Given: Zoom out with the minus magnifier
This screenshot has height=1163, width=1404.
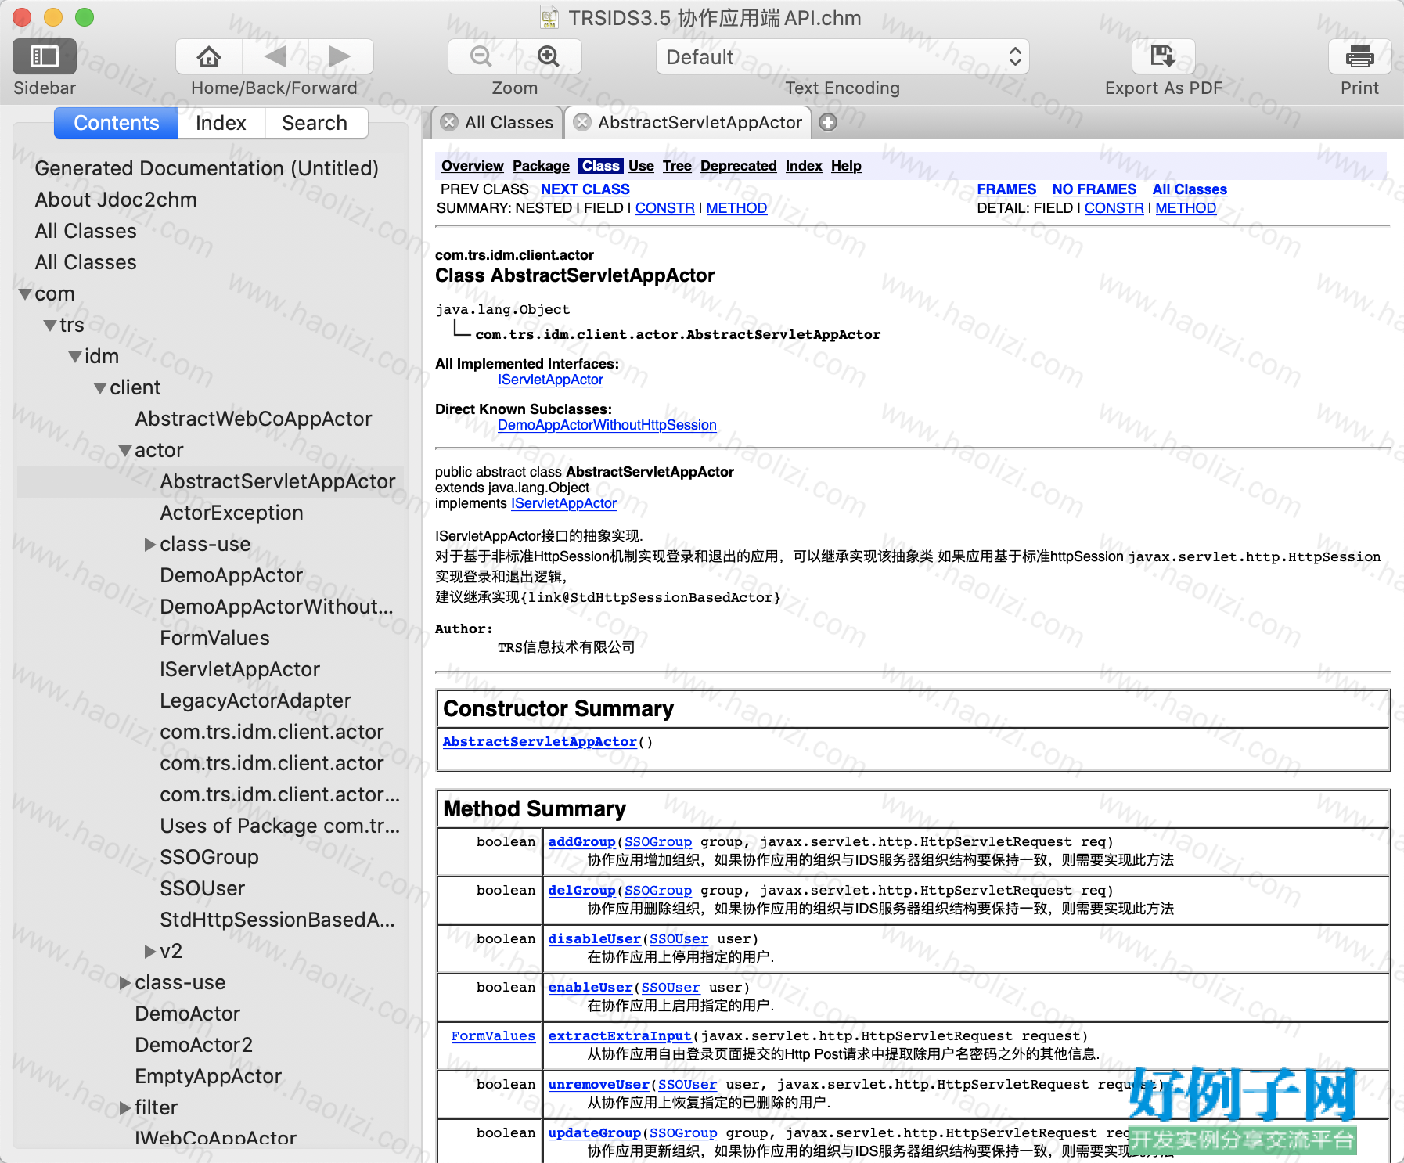Looking at the screenshot, I should pyautogui.click(x=481, y=56).
